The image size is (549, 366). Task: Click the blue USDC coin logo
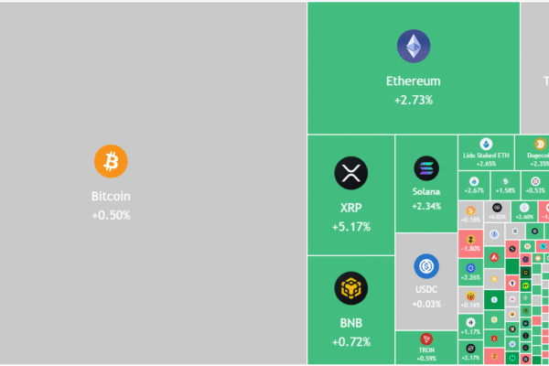point(426,266)
